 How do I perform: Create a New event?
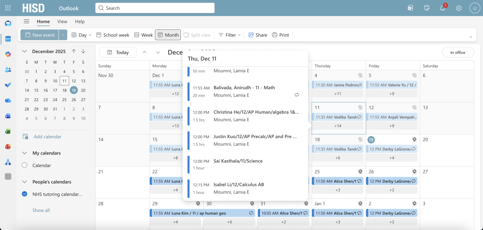click(x=40, y=35)
